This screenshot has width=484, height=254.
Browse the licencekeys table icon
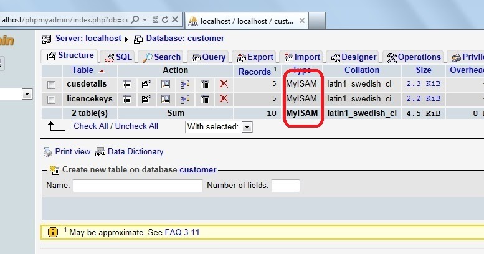pos(127,99)
